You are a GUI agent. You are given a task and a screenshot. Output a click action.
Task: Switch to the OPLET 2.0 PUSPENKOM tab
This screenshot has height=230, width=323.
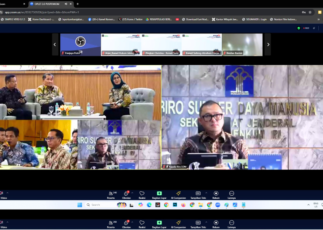(47, 4)
